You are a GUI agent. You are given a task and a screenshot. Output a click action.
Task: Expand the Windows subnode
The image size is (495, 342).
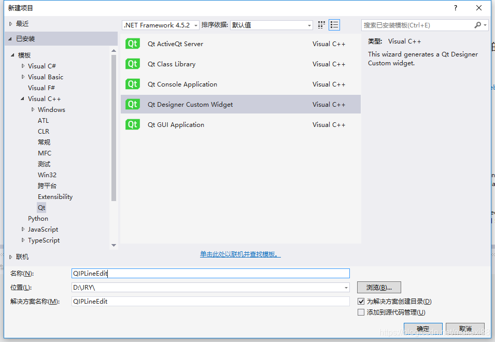point(33,109)
